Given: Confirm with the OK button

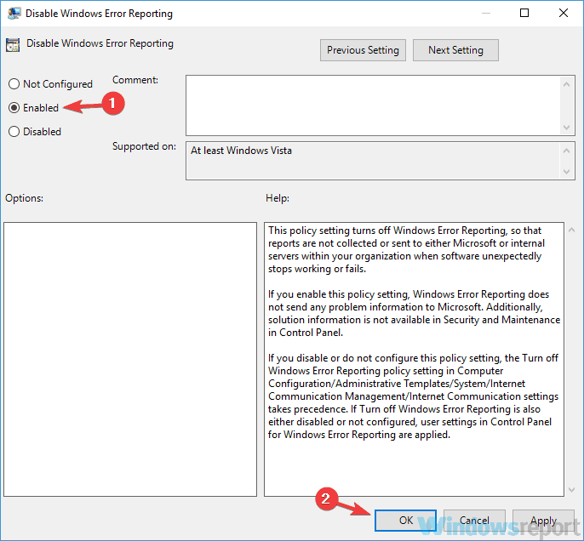Looking at the screenshot, I should (x=405, y=521).
